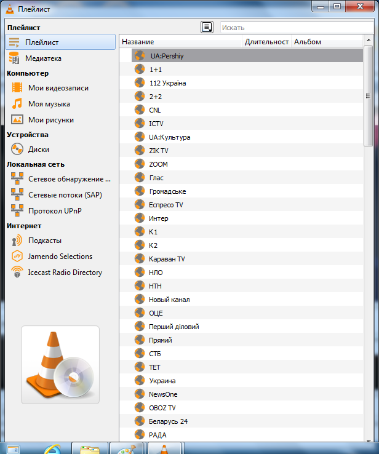This screenshot has height=454, width=379.
Task: Open file explorer from the taskbar
Action: (90, 449)
